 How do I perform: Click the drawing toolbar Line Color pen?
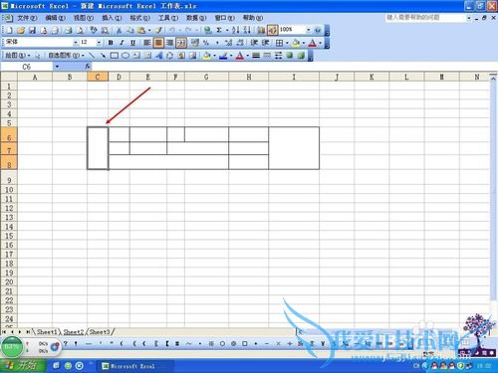[x=223, y=56]
